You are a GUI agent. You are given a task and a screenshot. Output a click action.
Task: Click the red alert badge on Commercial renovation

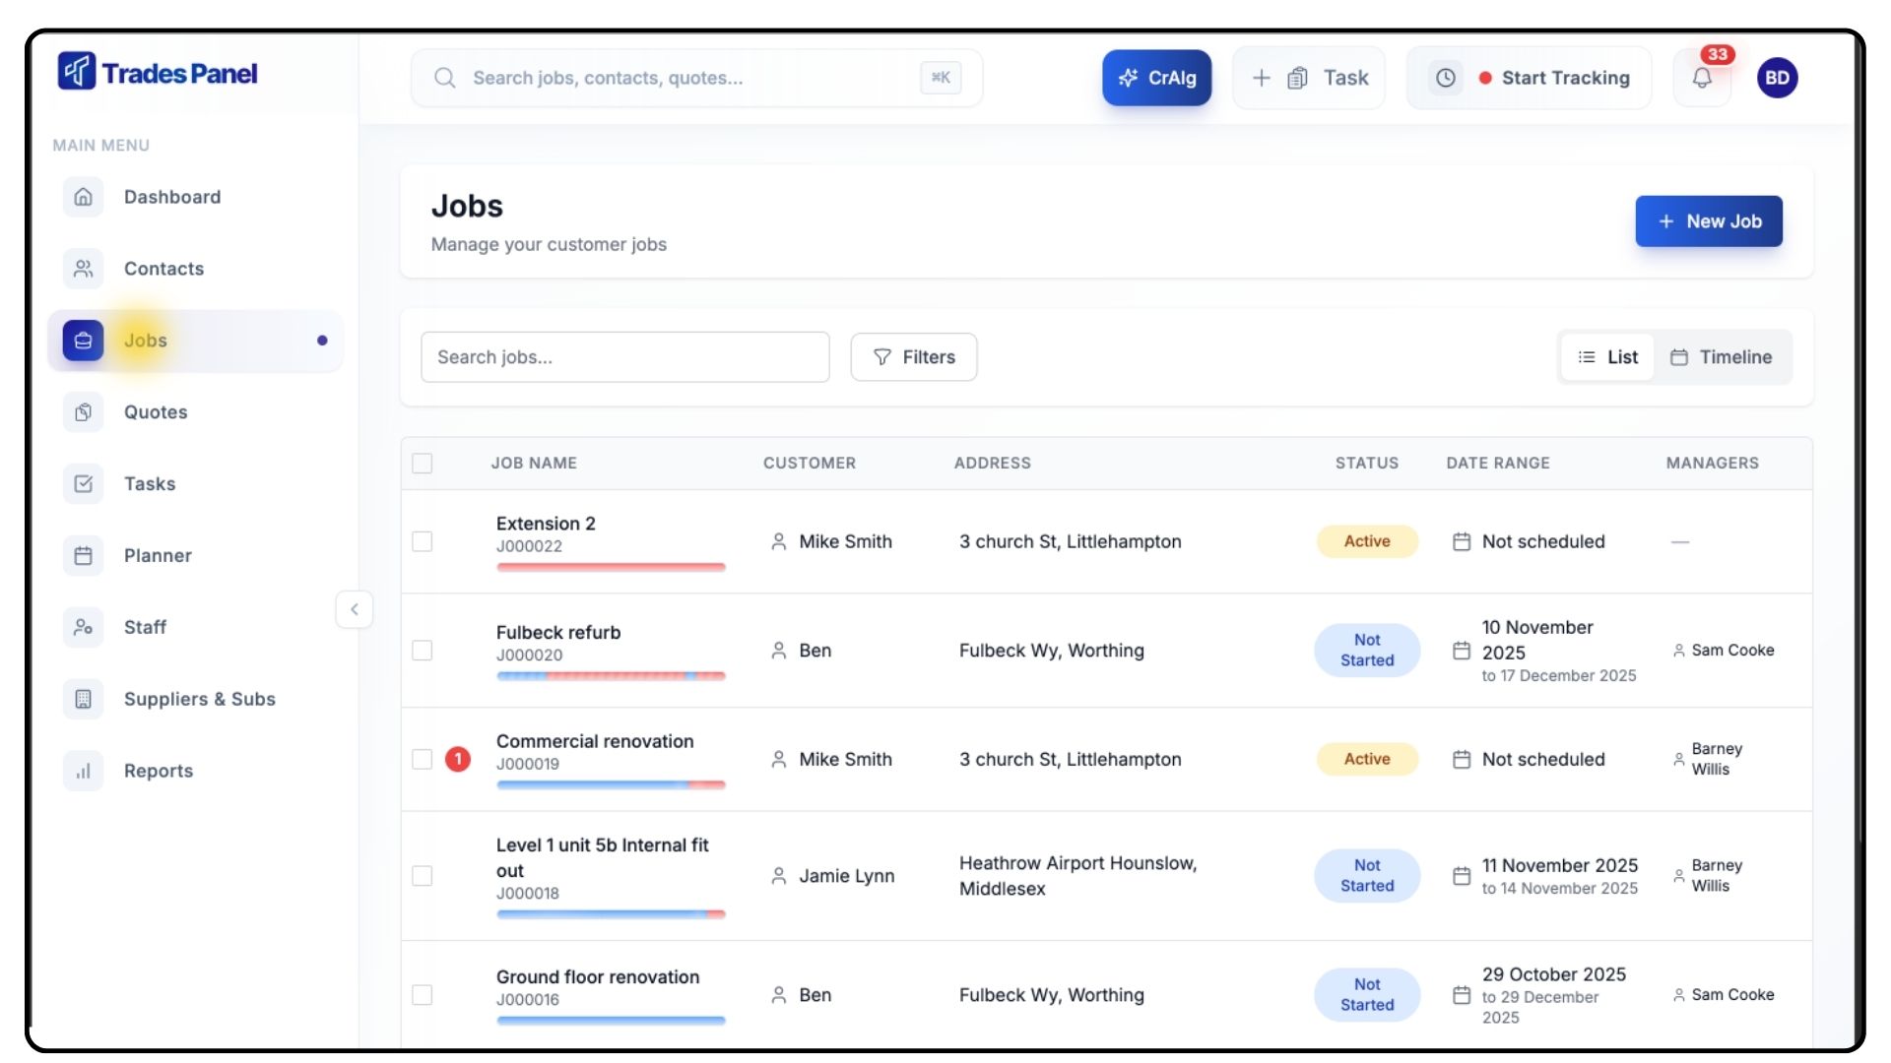458,759
